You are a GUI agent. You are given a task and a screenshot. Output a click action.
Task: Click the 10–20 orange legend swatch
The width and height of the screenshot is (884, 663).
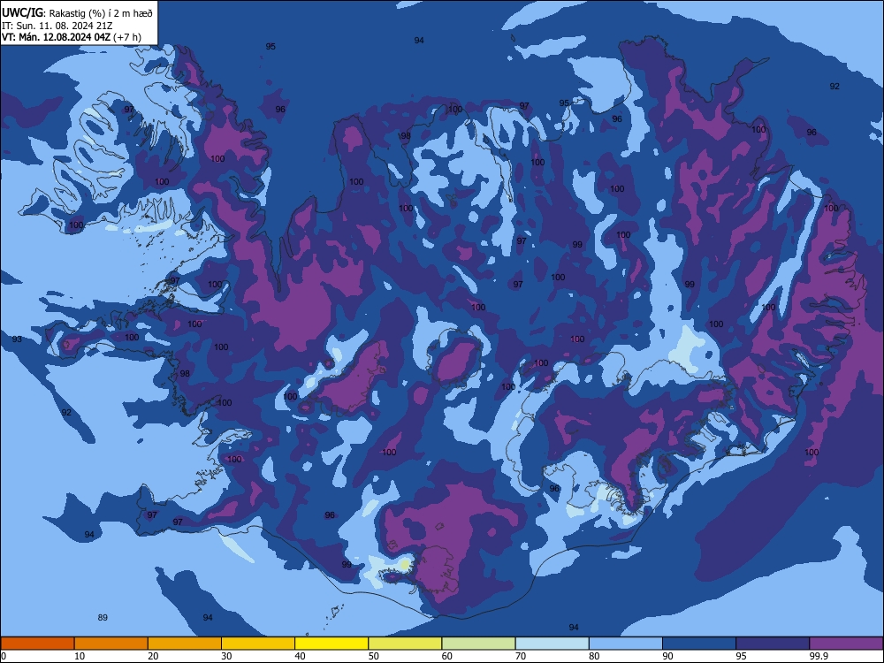pyautogui.click(x=111, y=644)
